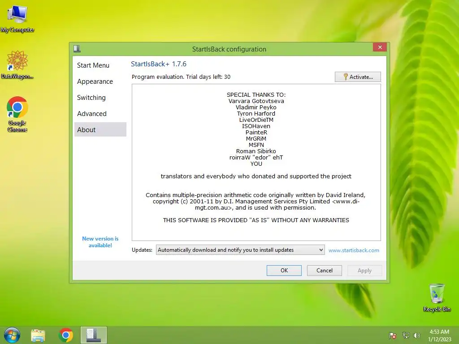Open the Updates dropdown
The height and width of the screenshot is (344, 459).
tap(240, 250)
